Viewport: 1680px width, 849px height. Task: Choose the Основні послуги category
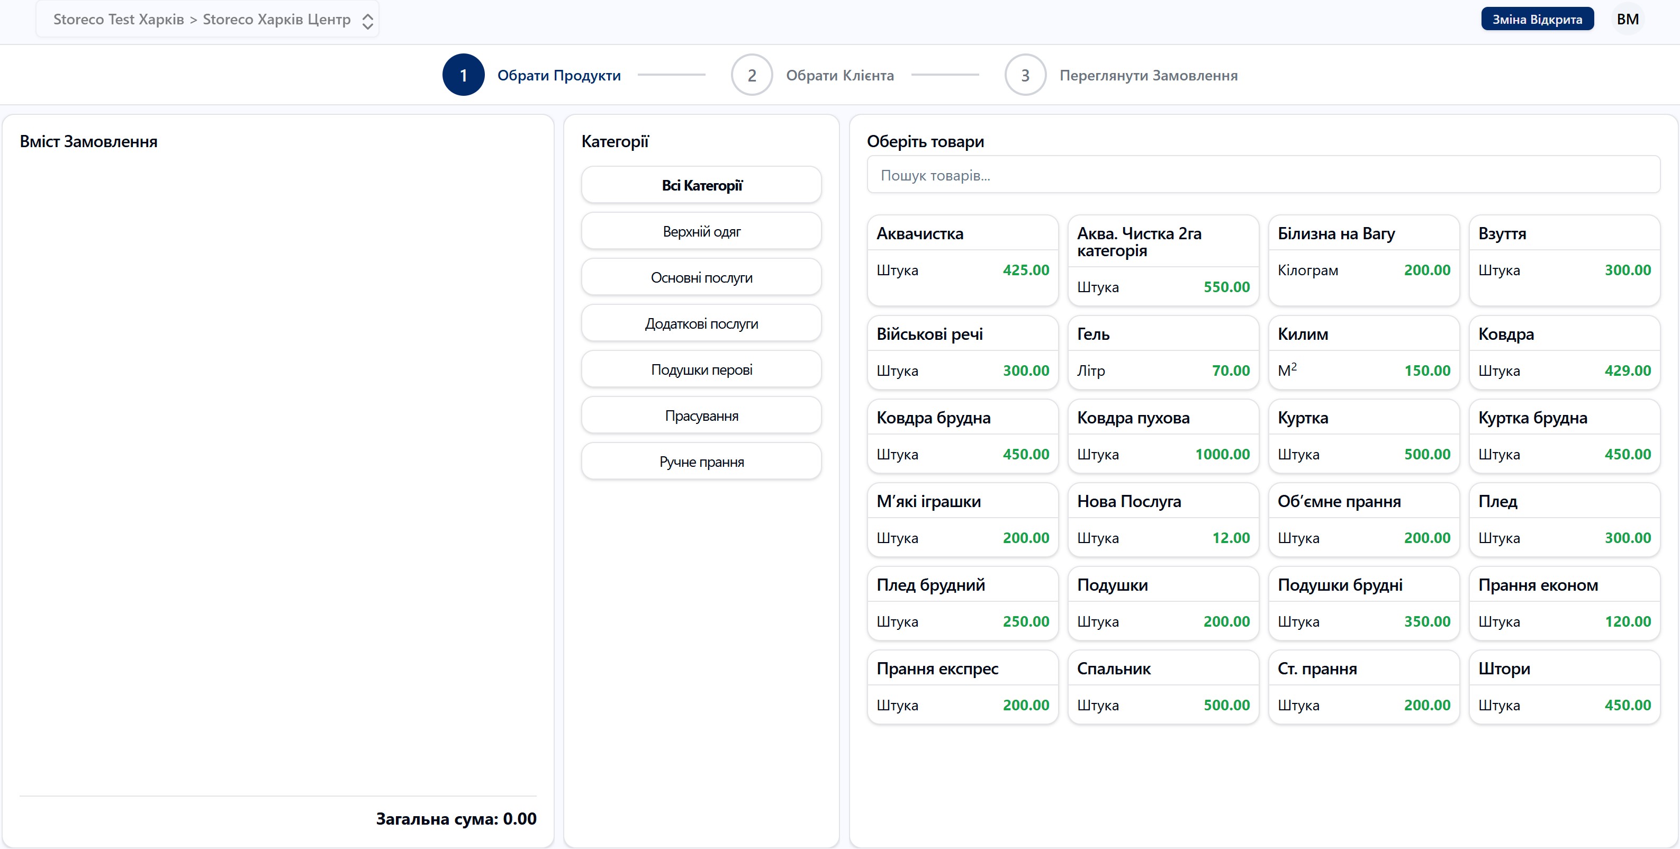[701, 278]
